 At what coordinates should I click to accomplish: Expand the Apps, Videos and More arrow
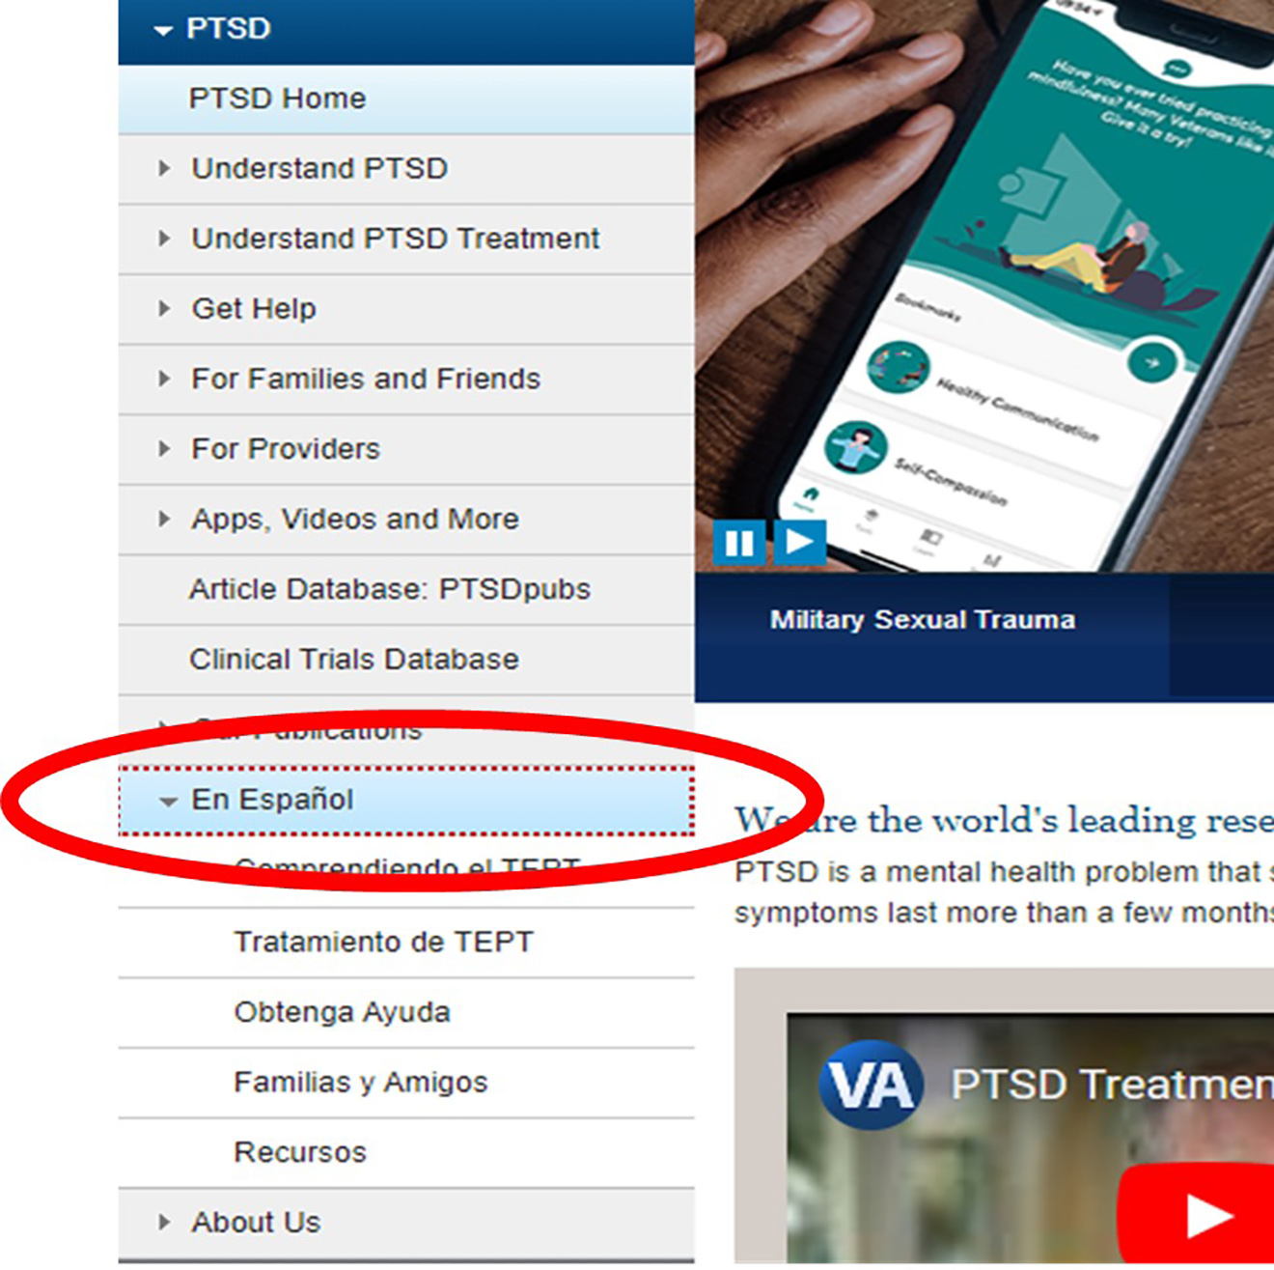164,519
